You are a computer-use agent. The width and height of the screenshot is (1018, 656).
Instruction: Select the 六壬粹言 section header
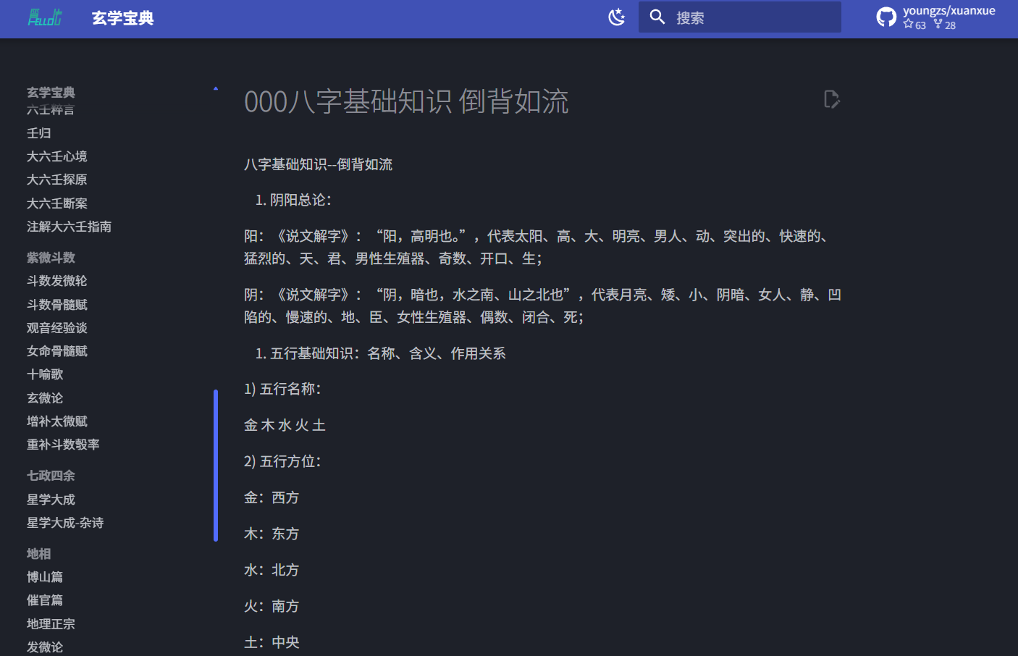[x=51, y=109]
